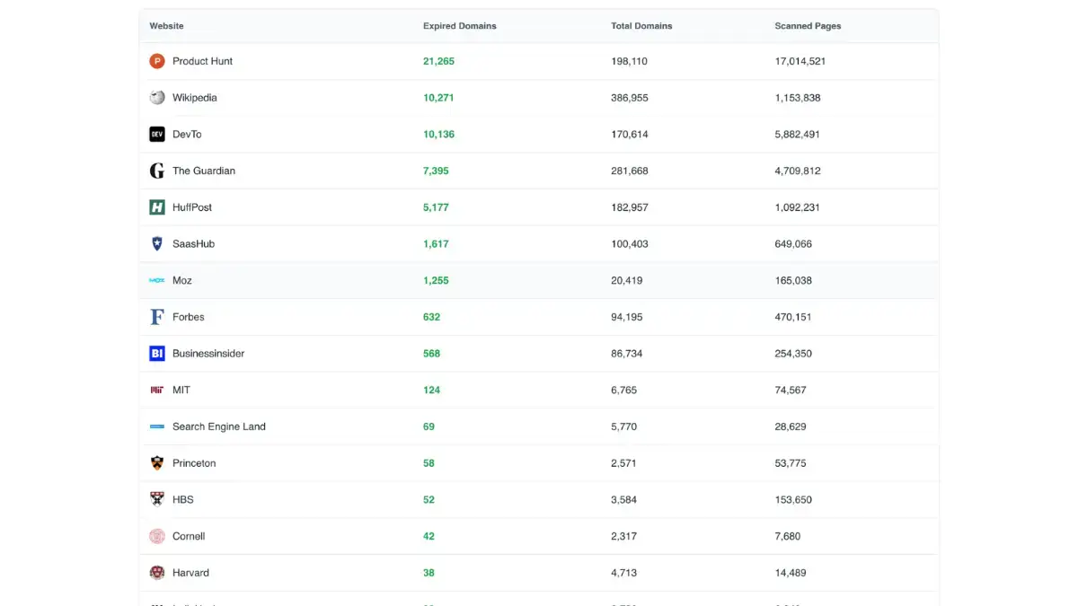Select expired domains value 5,177
Image resolution: width=1078 pixels, height=606 pixels.
click(436, 207)
